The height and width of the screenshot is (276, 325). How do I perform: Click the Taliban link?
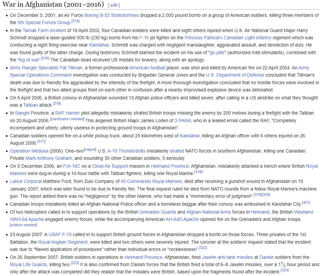pyautogui.click(x=30, y=105)
